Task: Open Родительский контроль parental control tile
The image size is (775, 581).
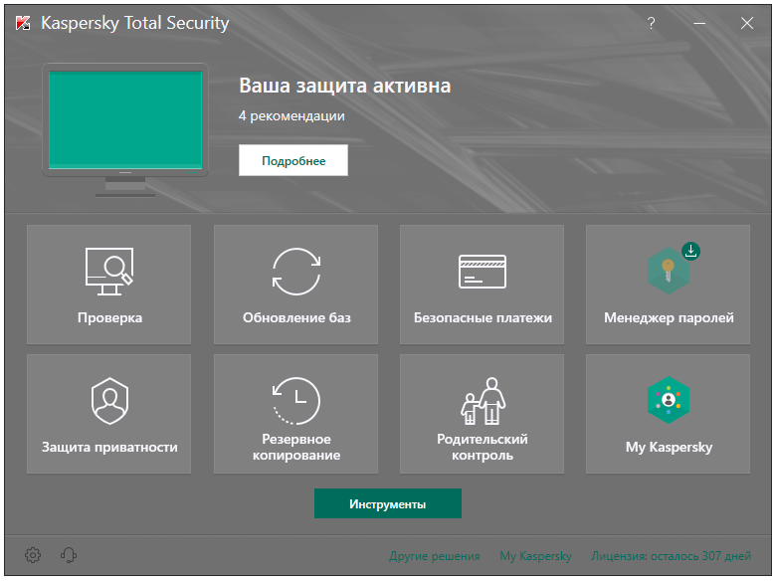Action: (x=482, y=414)
